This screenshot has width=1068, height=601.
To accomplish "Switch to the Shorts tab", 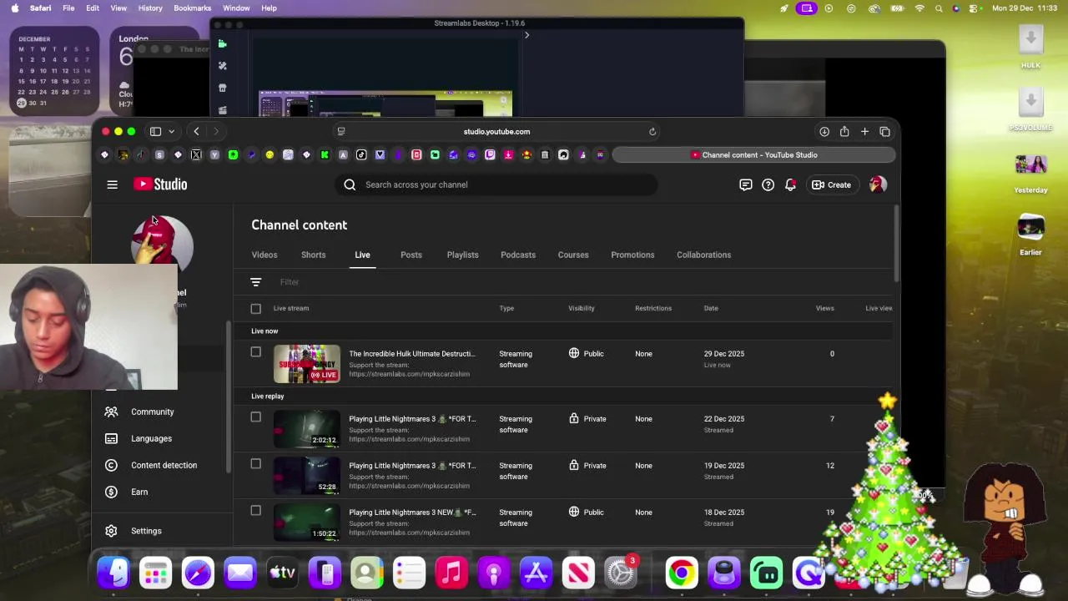I will 313,255.
